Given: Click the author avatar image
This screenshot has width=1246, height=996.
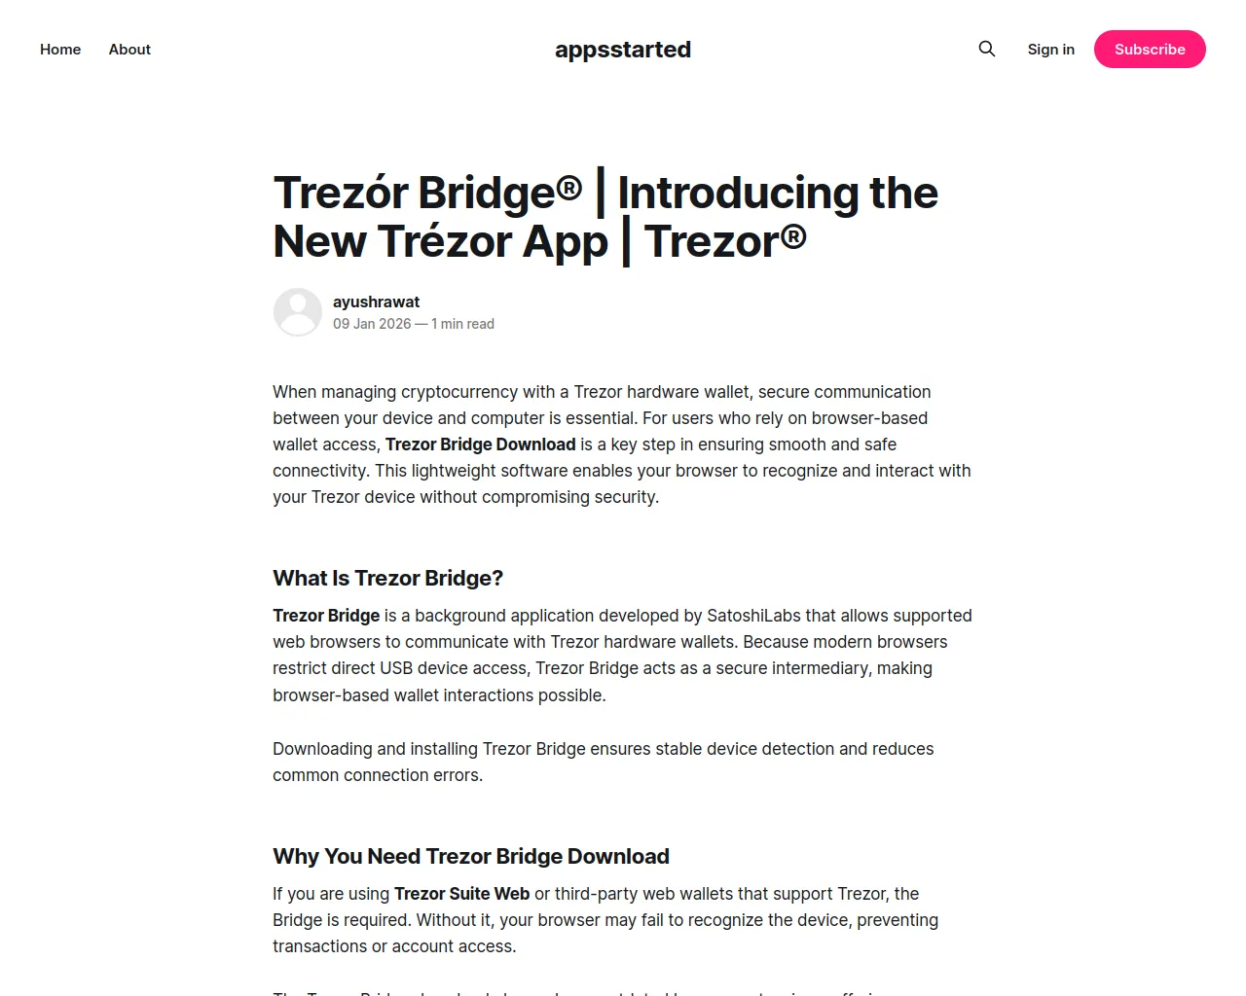Looking at the screenshot, I should [x=298, y=312].
